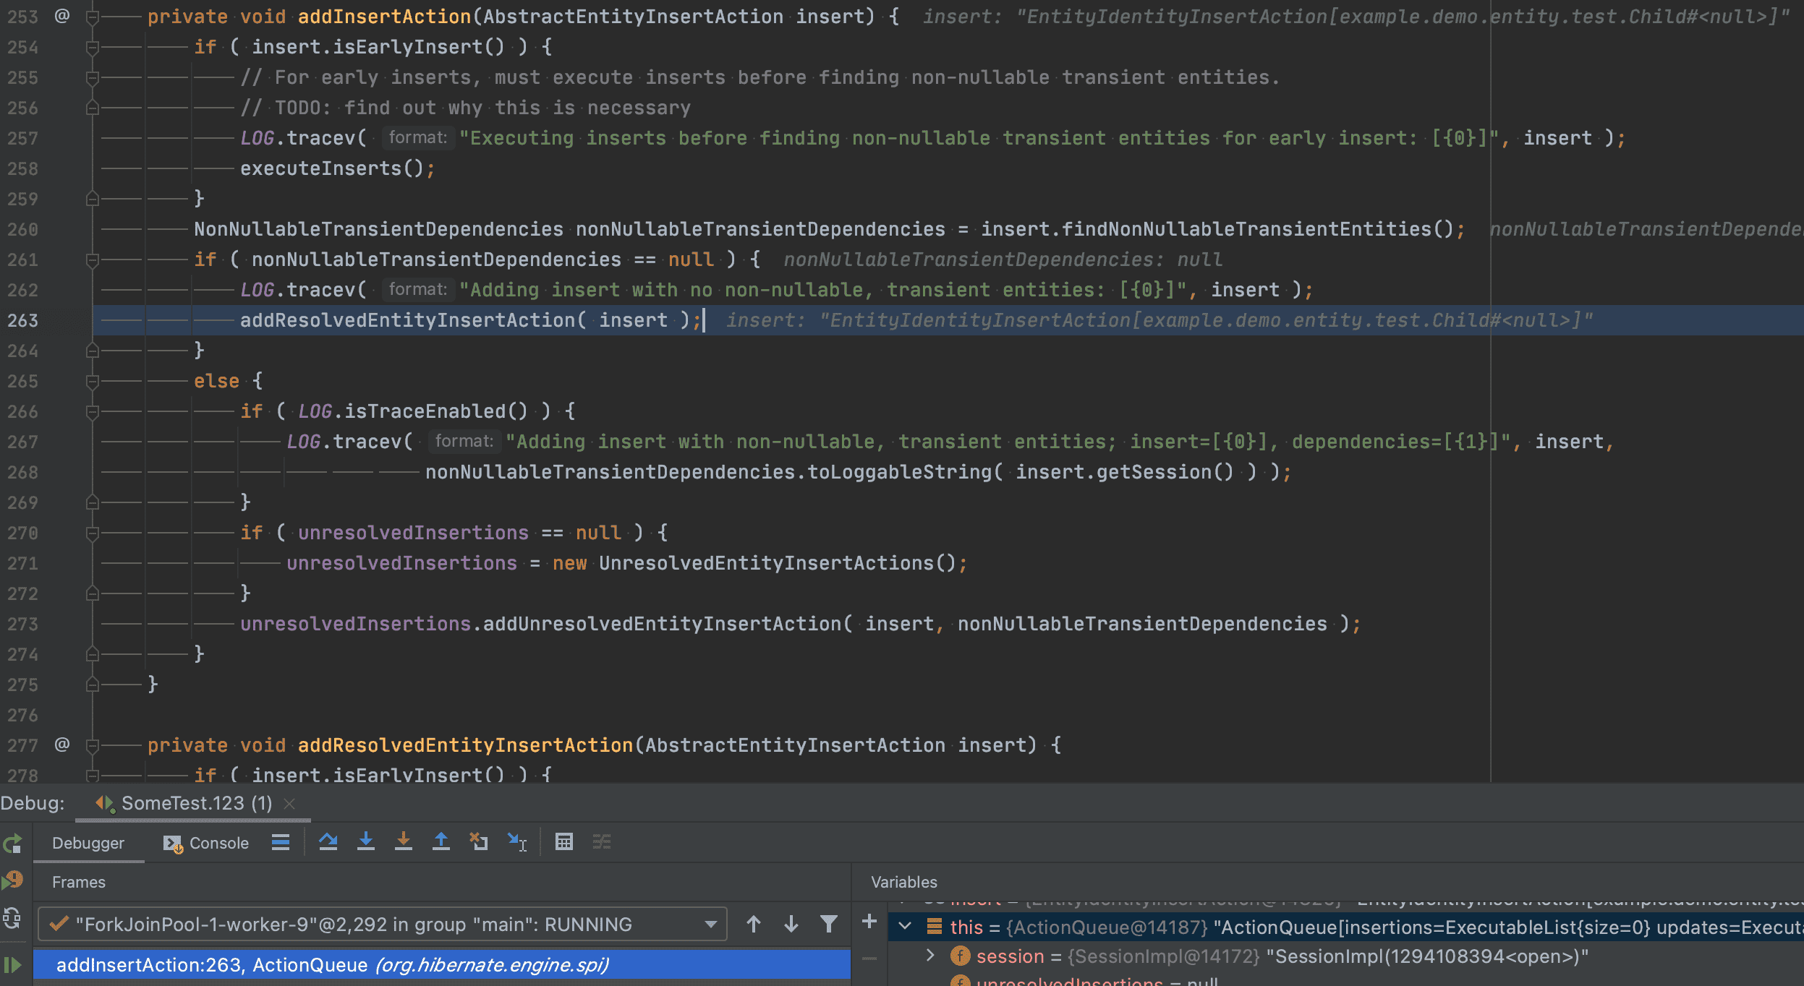Select next frame with down arrow
Image resolution: width=1804 pixels, height=986 pixels.
(791, 924)
